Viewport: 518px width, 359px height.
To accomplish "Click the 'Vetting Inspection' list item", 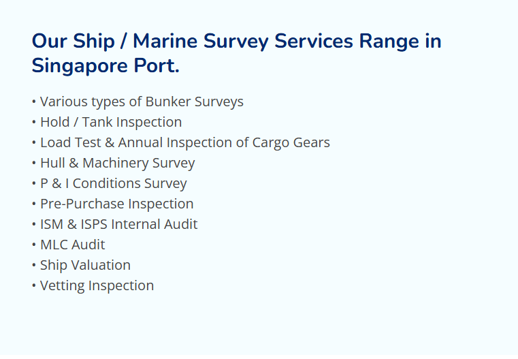I will tap(97, 285).
